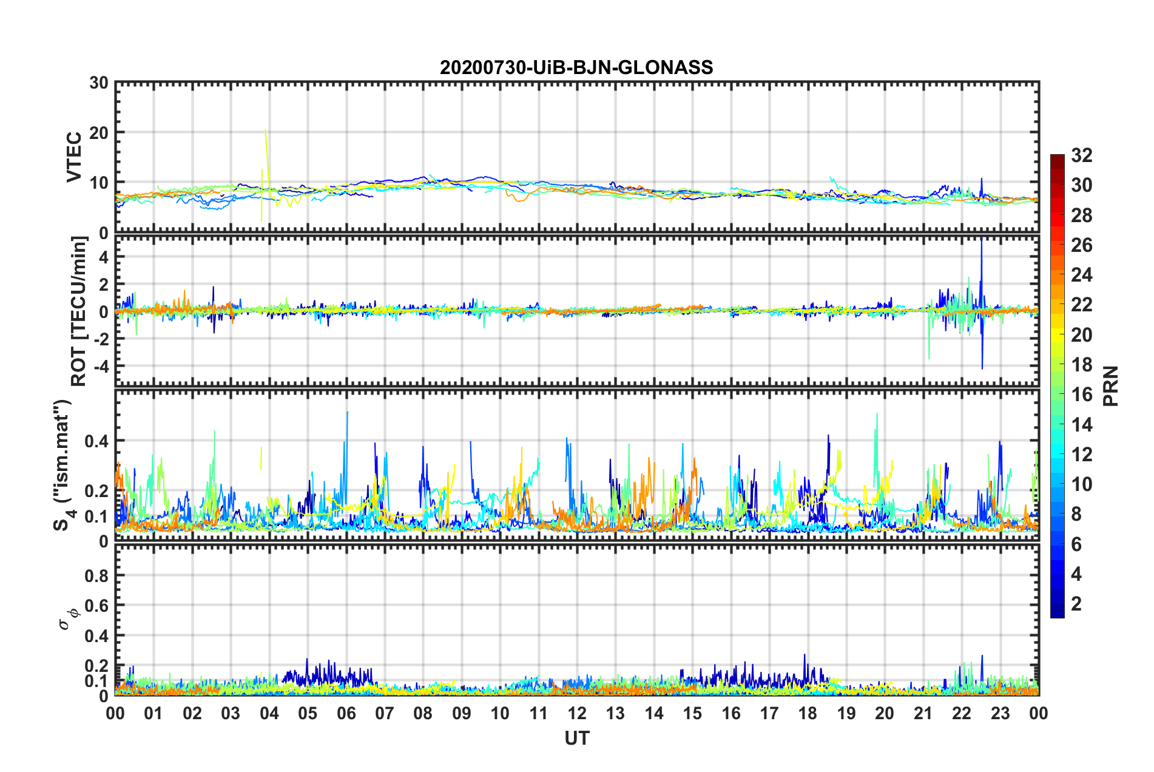Click colorbar tick label 32
This screenshot has width=1154, height=772.
pos(1081,155)
